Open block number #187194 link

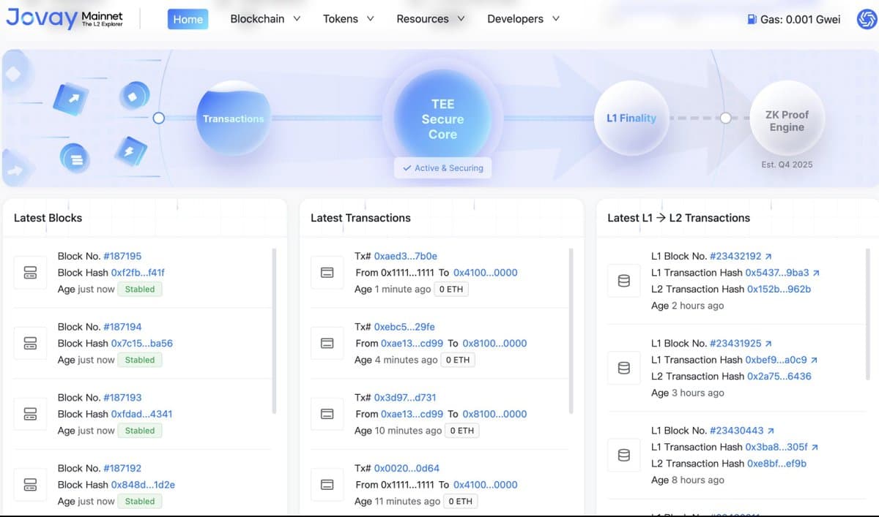coord(122,327)
